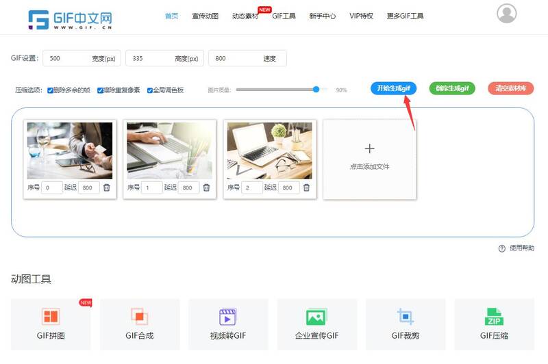Click the 使用帮助 question mark icon
The image size is (548, 364).
pos(502,248)
